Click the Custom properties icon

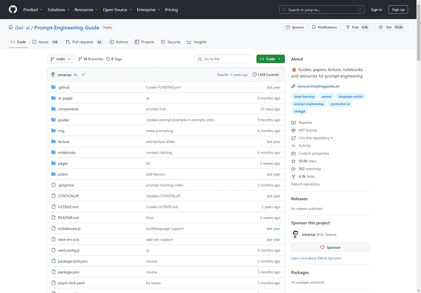coord(293,153)
